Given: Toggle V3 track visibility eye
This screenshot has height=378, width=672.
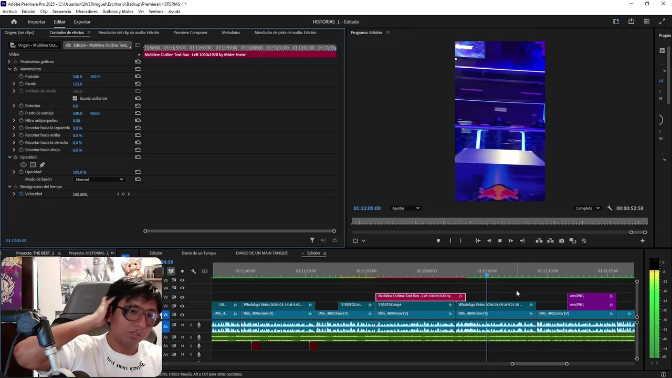Looking at the screenshot, I should pyautogui.click(x=182, y=297).
